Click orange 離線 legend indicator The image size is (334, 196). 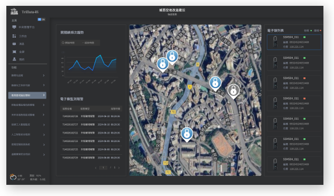click(x=320, y=31)
